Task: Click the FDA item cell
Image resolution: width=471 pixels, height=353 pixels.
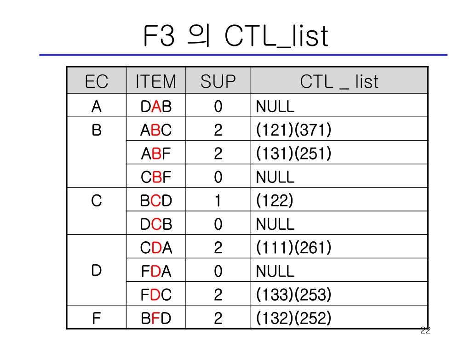Action: pyautogui.click(x=156, y=270)
